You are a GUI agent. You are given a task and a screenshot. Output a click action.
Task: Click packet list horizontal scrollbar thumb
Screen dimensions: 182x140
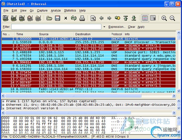[x=73, y=96]
